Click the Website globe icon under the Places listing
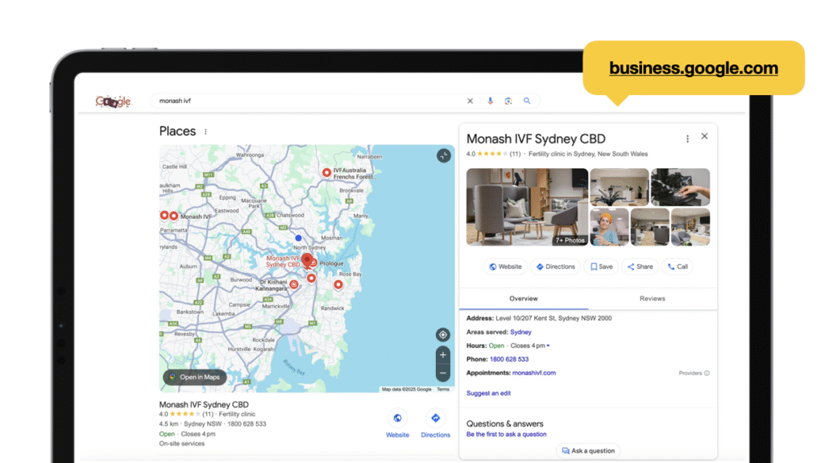The width and height of the screenshot is (825, 463). point(397,418)
